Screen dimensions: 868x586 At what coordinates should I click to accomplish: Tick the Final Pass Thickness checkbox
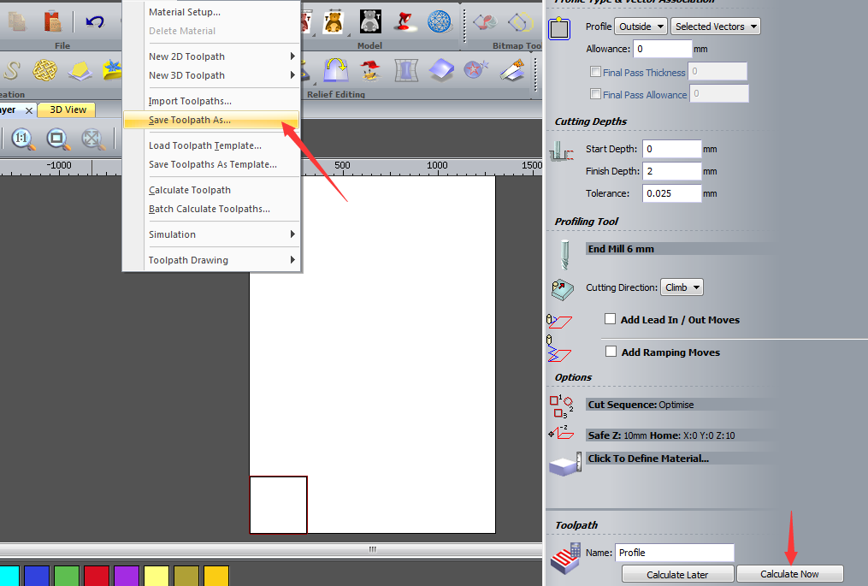596,73
